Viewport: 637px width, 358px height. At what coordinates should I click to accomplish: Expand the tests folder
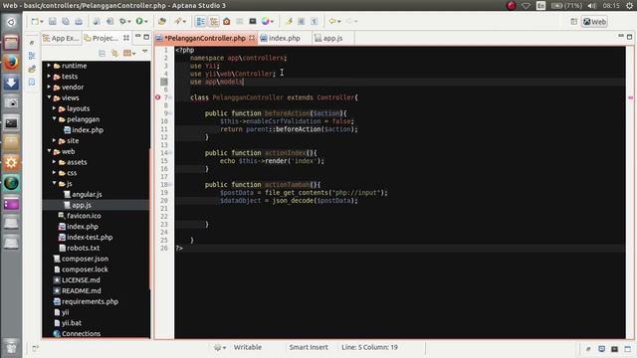[49, 76]
